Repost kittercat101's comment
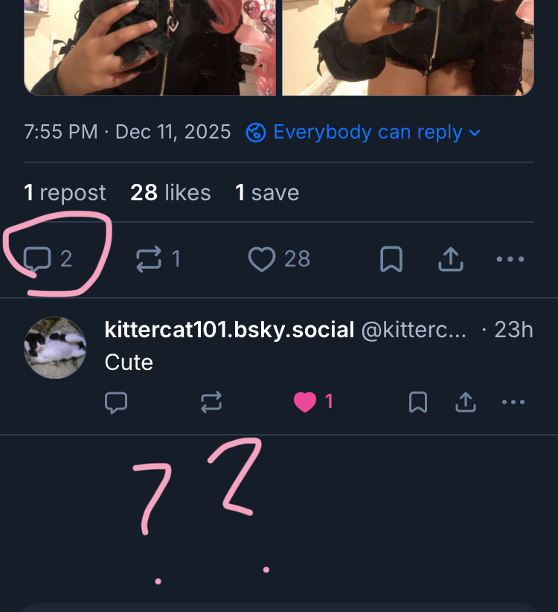 pyautogui.click(x=211, y=403)
